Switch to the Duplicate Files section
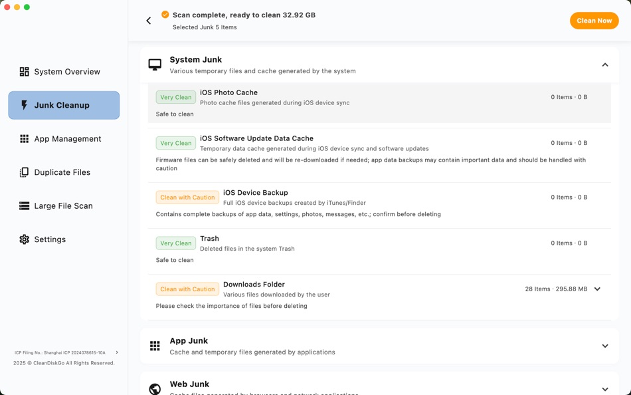This screenshot has width=631, height=395. pos(25,172)
